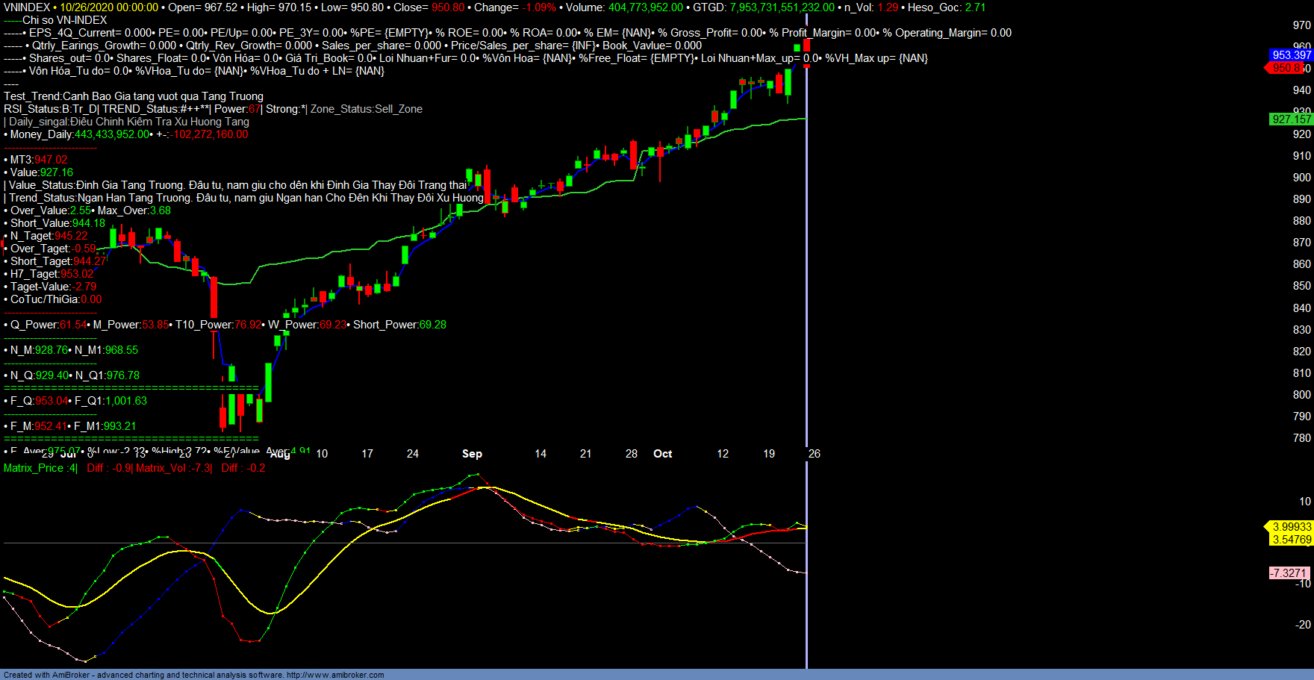Click the 900 tick on price axis
The image size is (1314, 680).
(x=1301, y=178)
